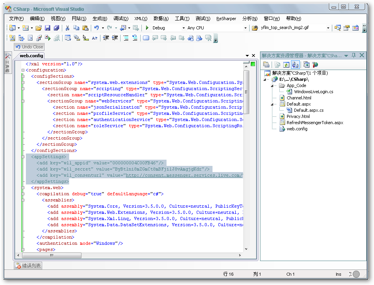Click the Save All icon
The height and width of the screenshot is (285, 374).
pyautogui.click(x=56, y=28)
